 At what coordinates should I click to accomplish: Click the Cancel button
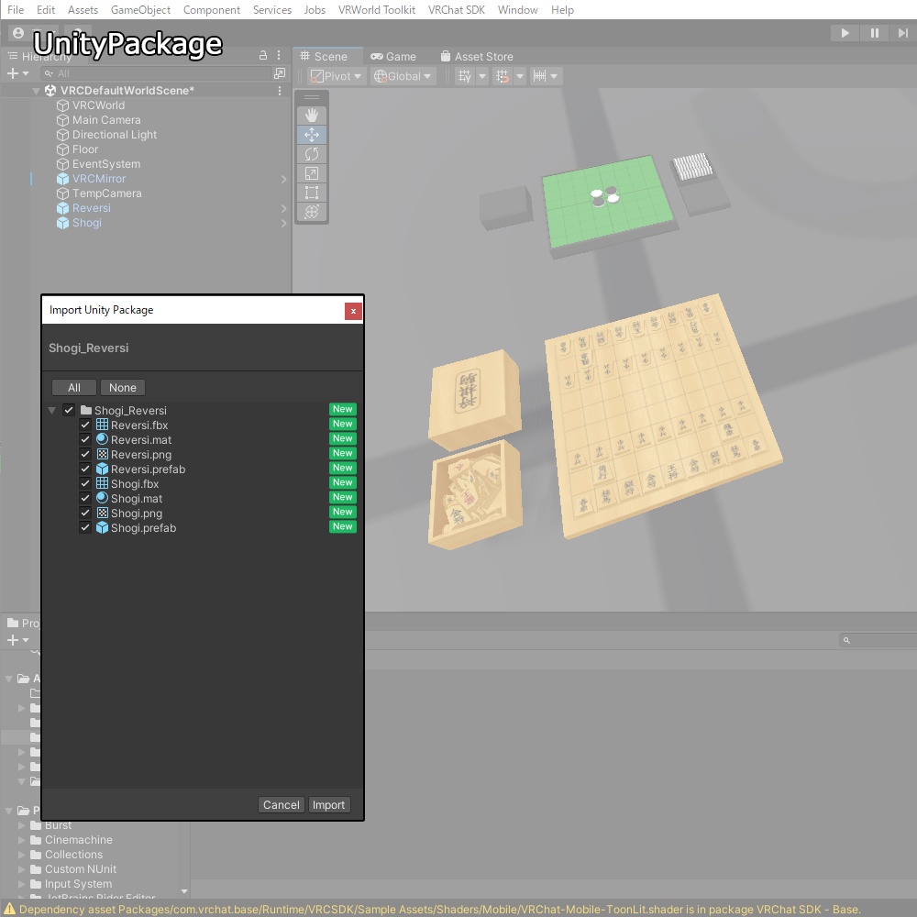[x=282, y=805]
